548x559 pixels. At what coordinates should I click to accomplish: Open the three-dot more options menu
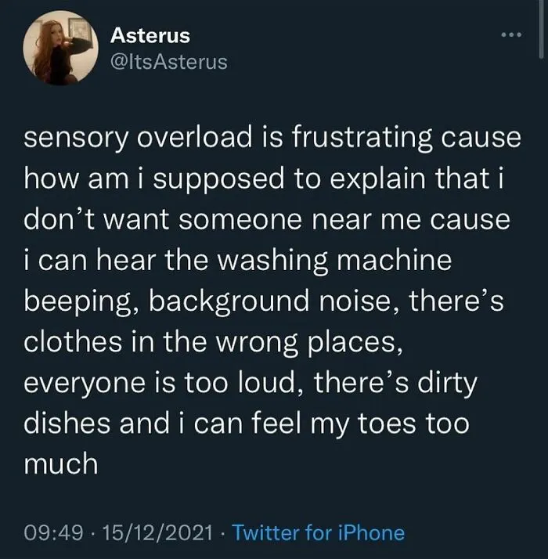511,34
